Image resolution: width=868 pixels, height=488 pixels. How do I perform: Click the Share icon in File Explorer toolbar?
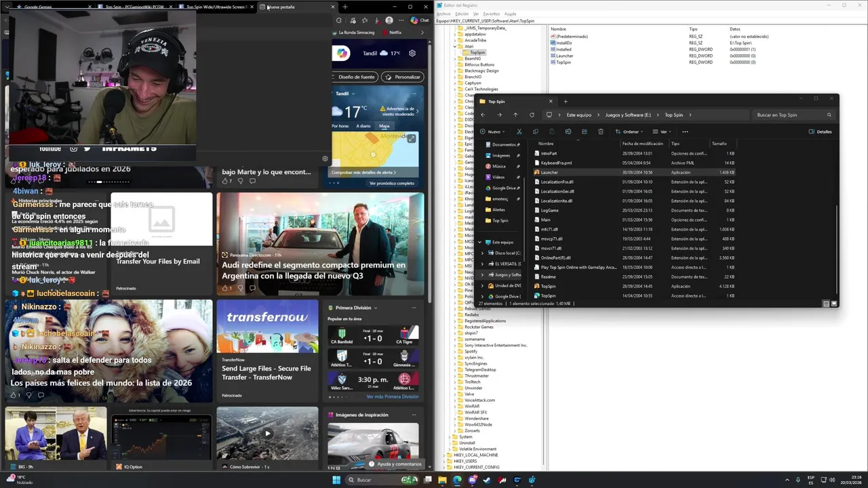click(x=585, y=131)
